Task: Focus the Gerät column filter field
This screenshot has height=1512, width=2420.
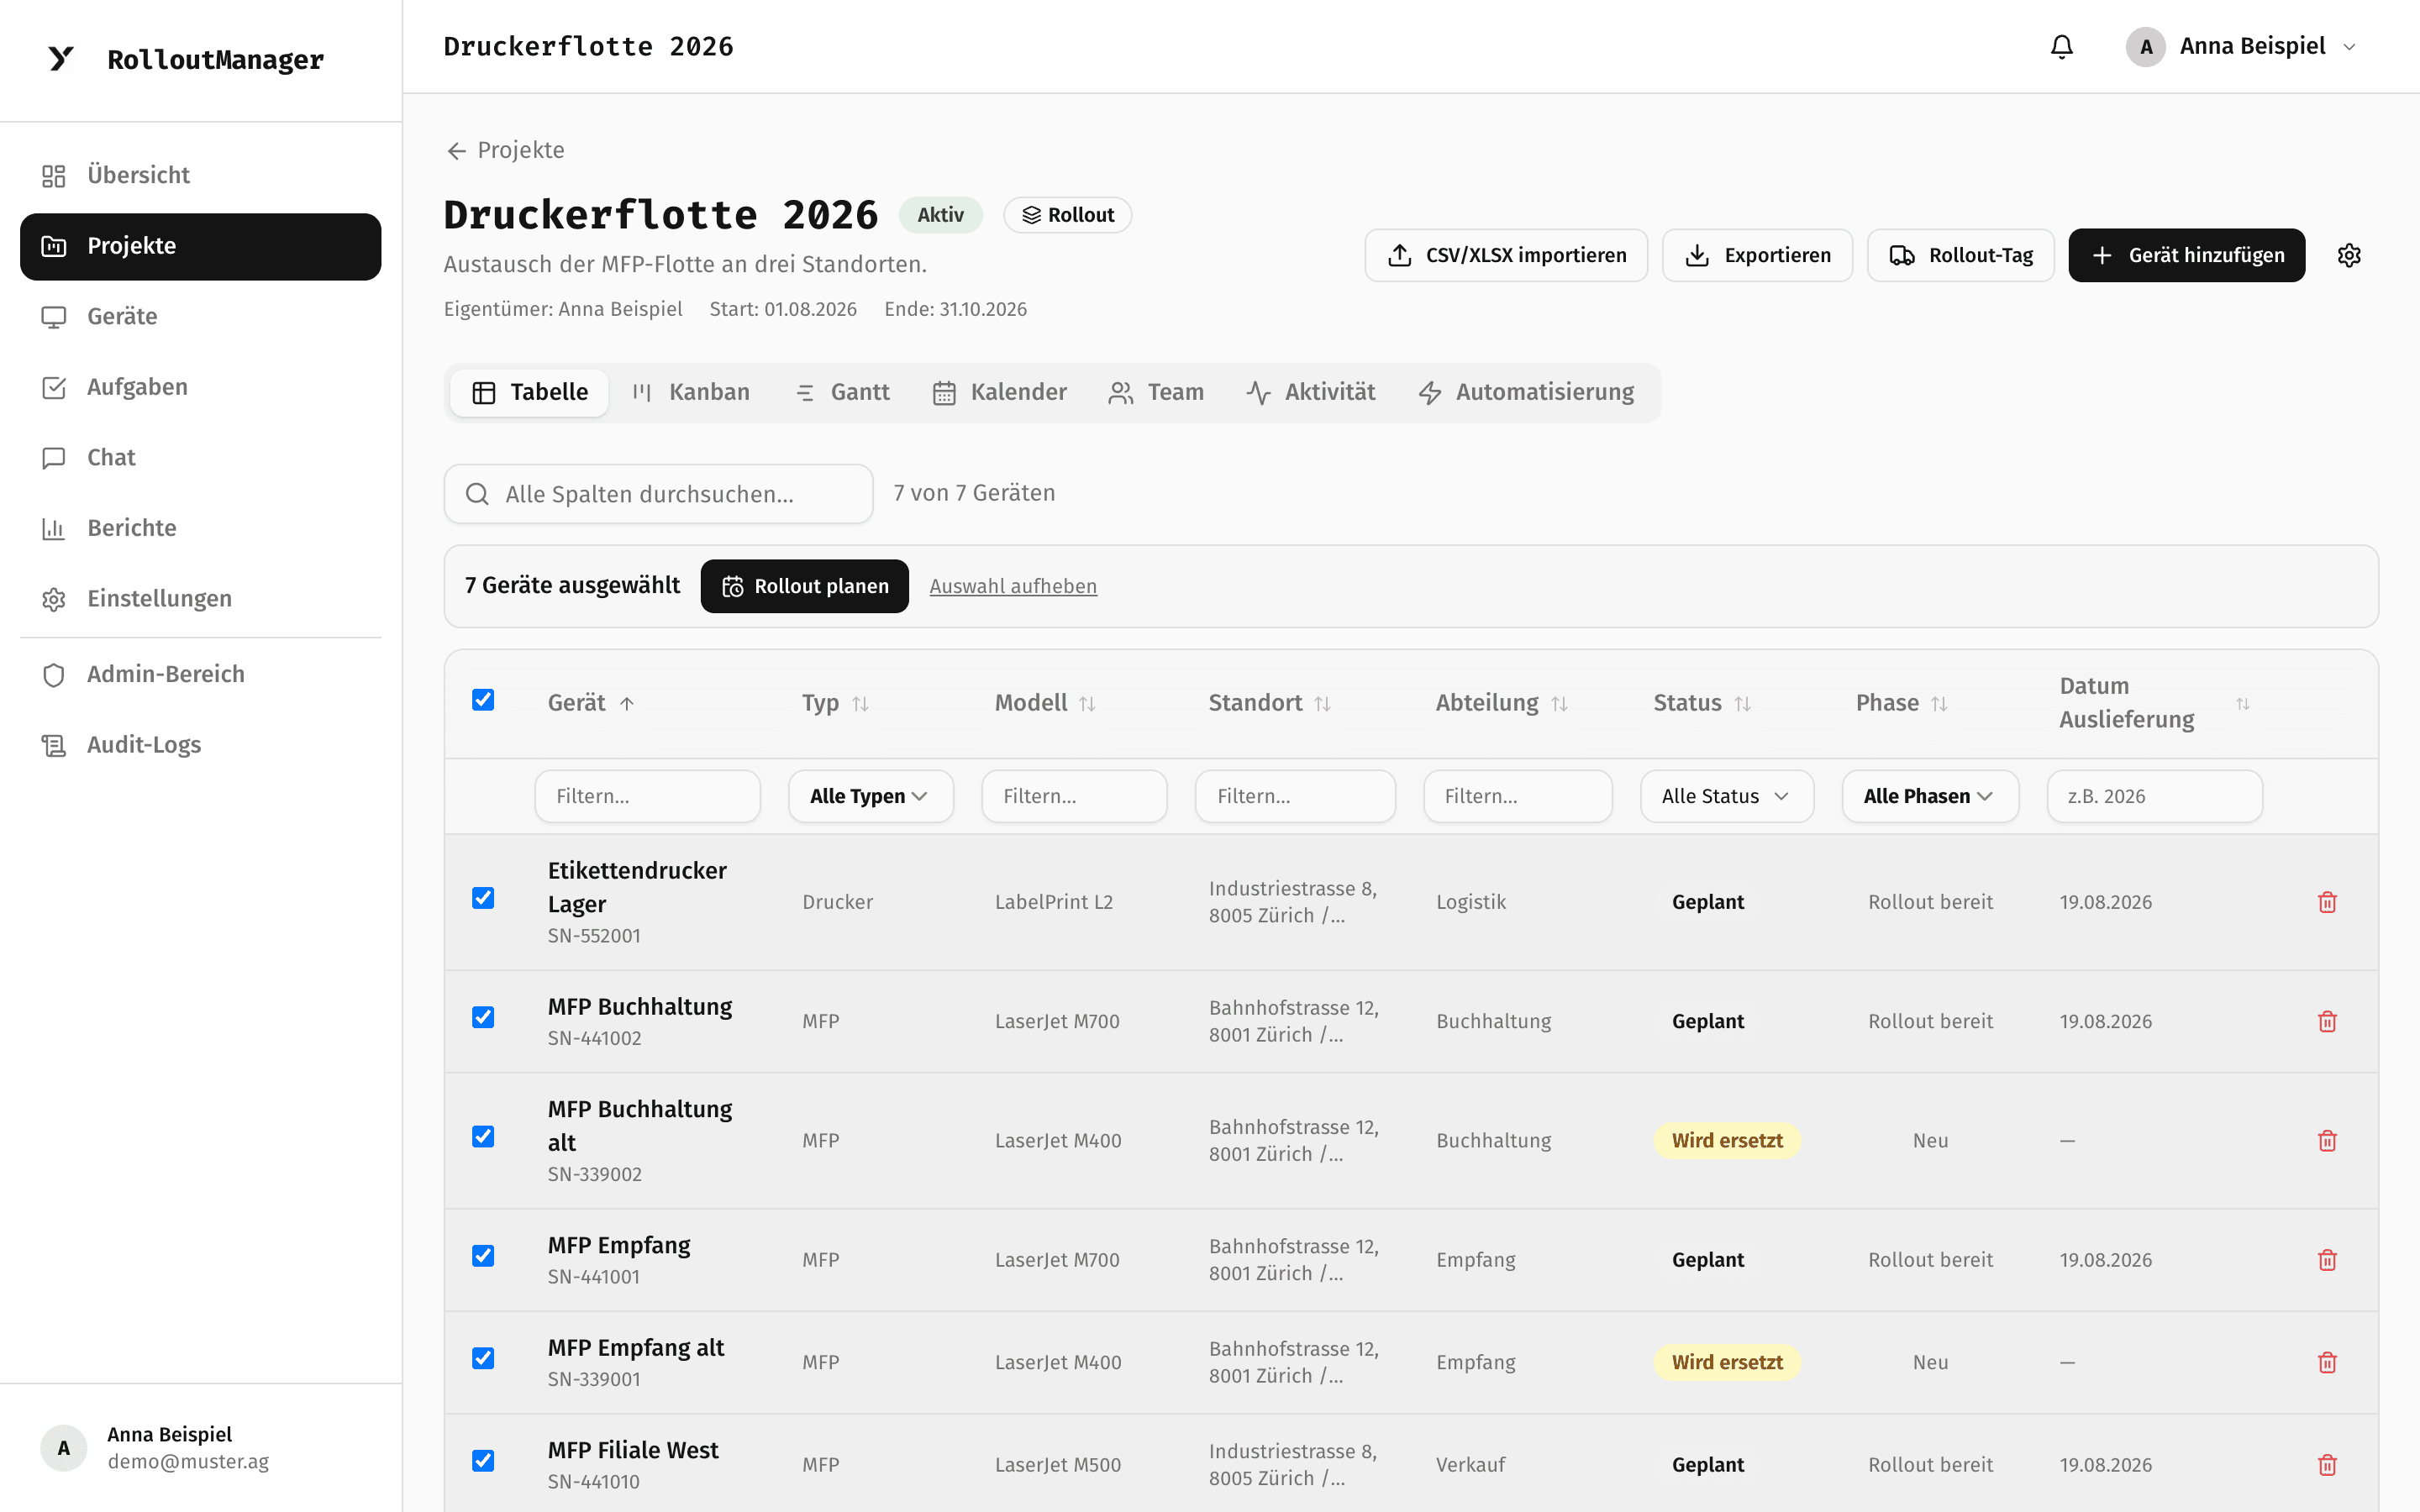Action: tap(647, 796)
